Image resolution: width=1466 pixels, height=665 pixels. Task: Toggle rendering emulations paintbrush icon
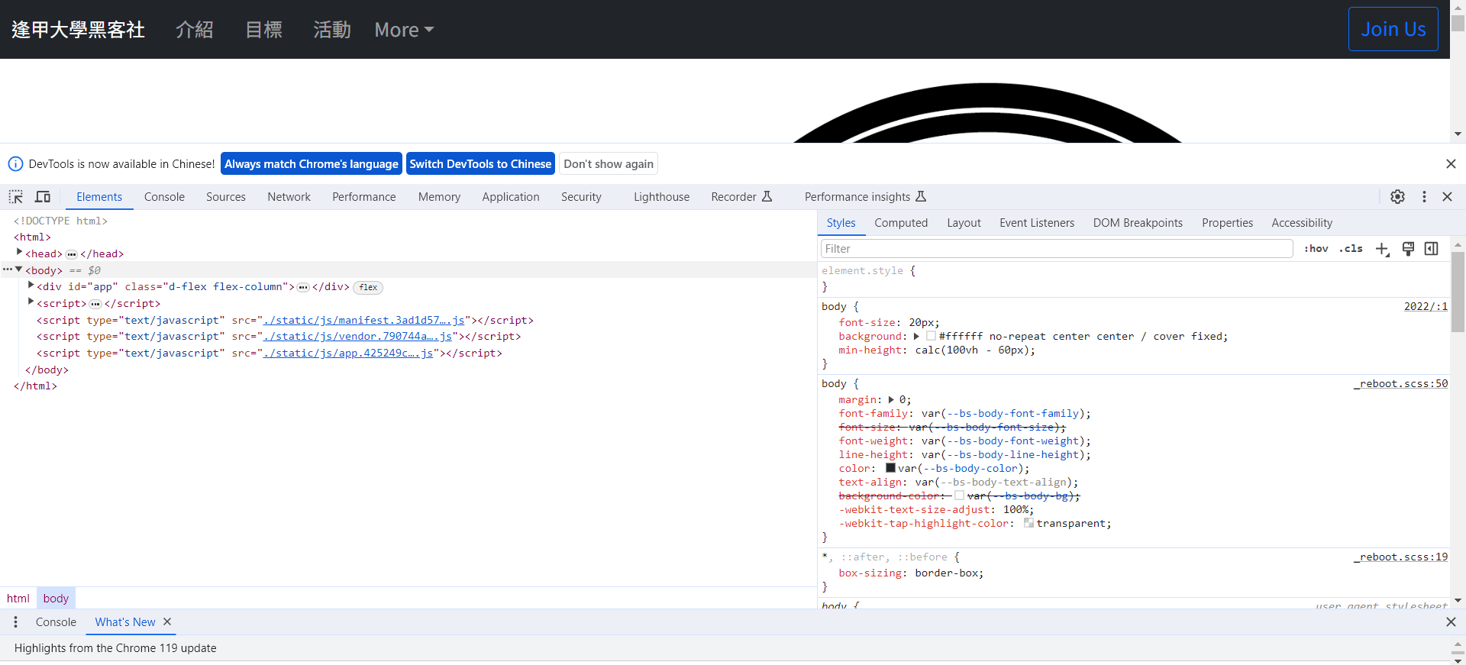[x=1408, y=249]
